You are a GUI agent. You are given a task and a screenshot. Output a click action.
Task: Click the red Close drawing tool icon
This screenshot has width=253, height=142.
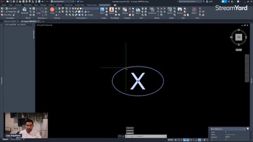tap(52, 9)
